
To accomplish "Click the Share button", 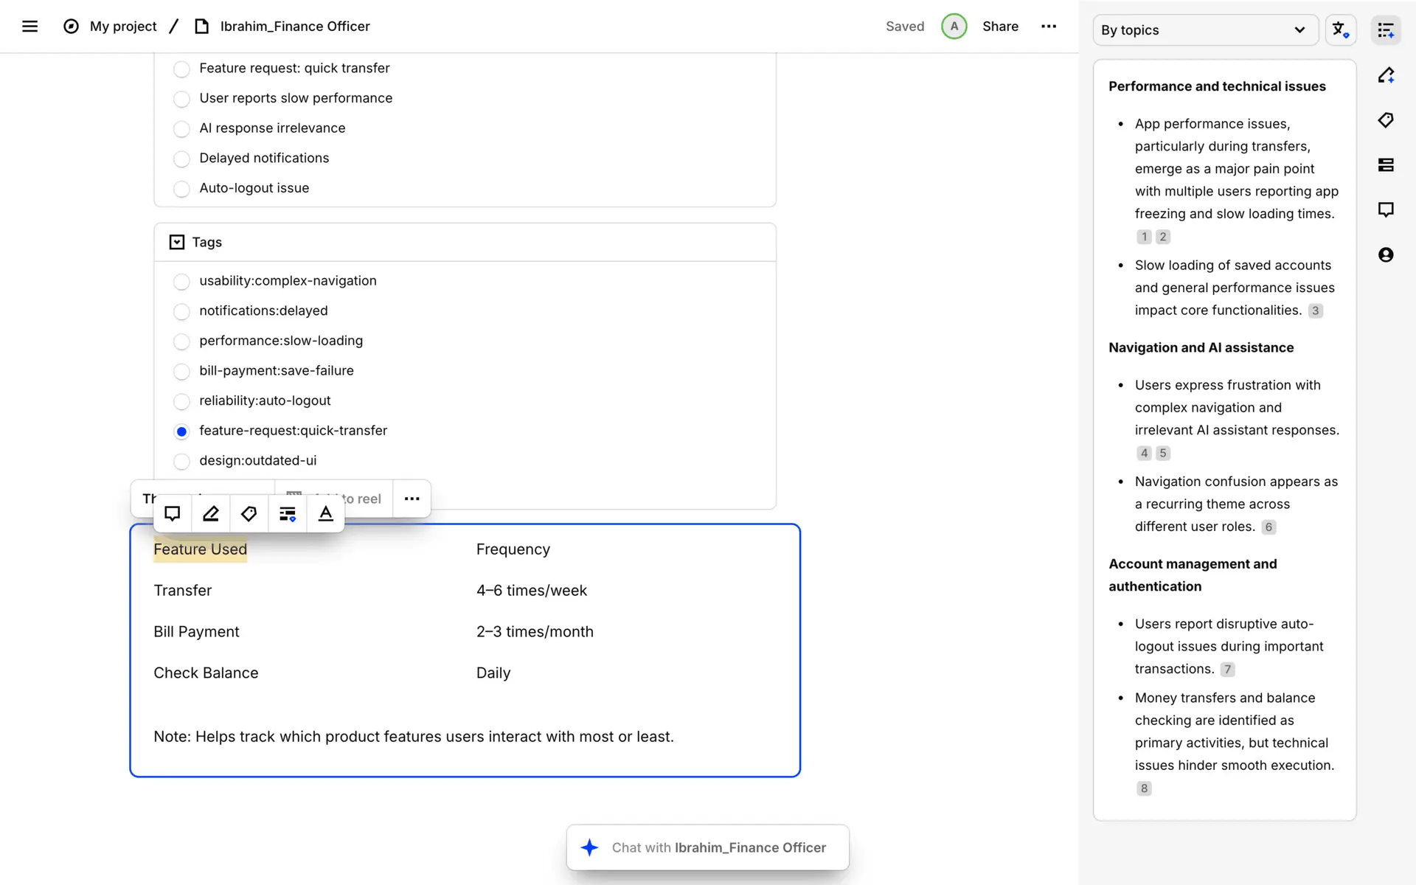I will (x=1000, y=27).
